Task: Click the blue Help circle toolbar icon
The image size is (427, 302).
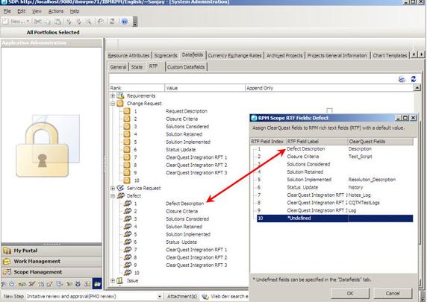Action: point(124,21)
